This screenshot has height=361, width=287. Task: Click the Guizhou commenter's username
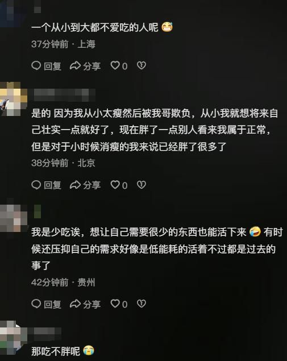(x=38, y=211)
